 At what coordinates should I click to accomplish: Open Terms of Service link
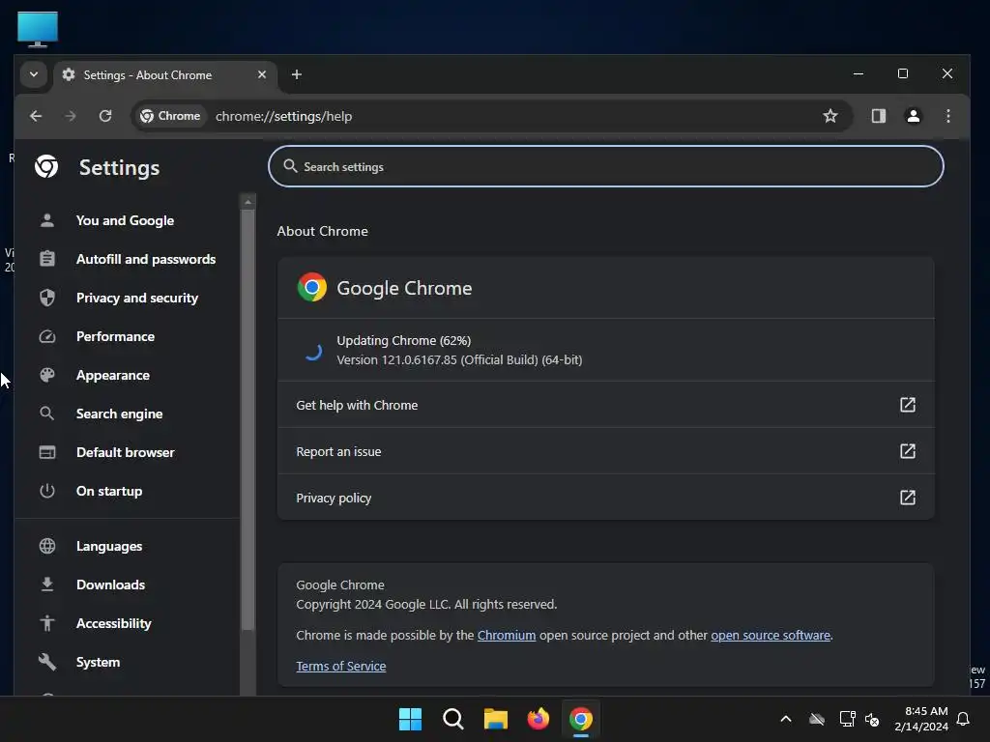click(341, 667)
